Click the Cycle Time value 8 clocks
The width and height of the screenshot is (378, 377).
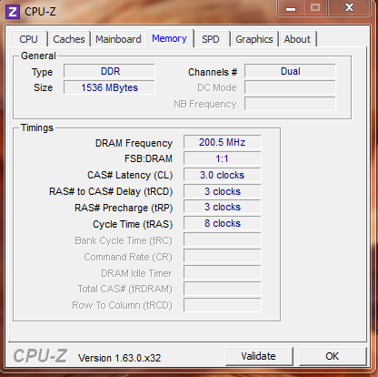tap(223, 223)
